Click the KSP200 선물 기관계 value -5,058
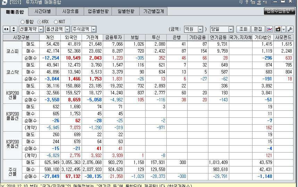The width and height of the screenshot is (298, 187). pyautogui.click(x=94, y=100)
